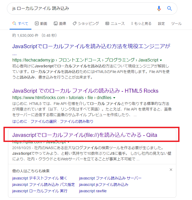Open the ファイルの選択 sitelink

click(43, 121)
